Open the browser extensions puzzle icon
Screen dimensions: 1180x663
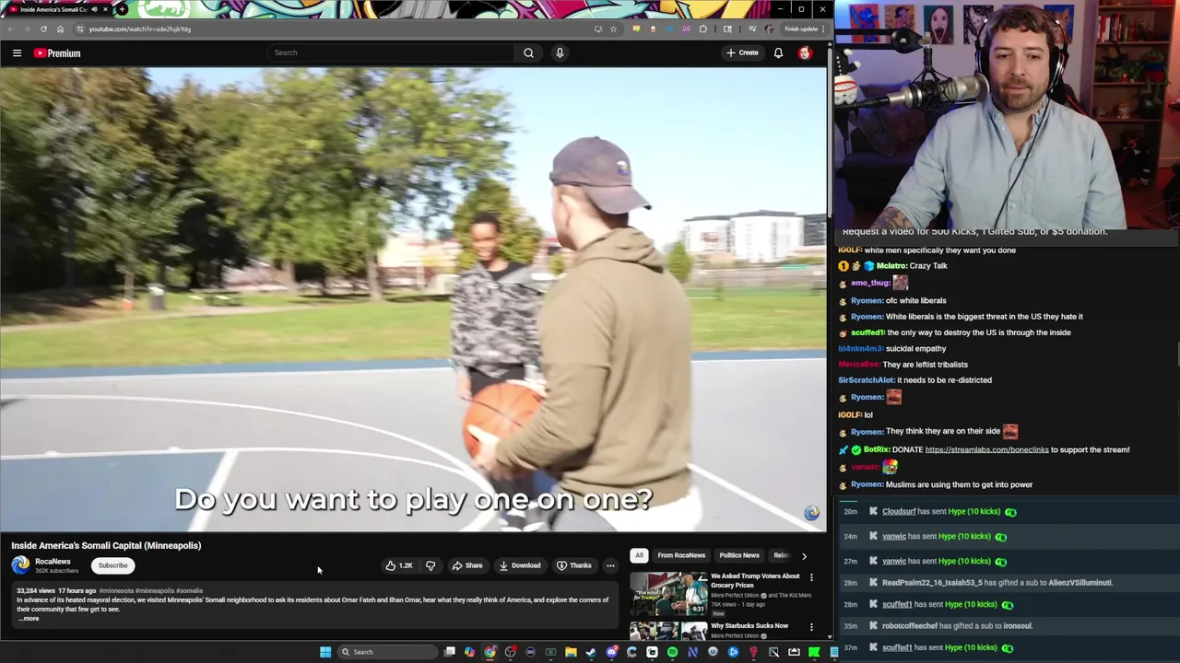[703, 29]
